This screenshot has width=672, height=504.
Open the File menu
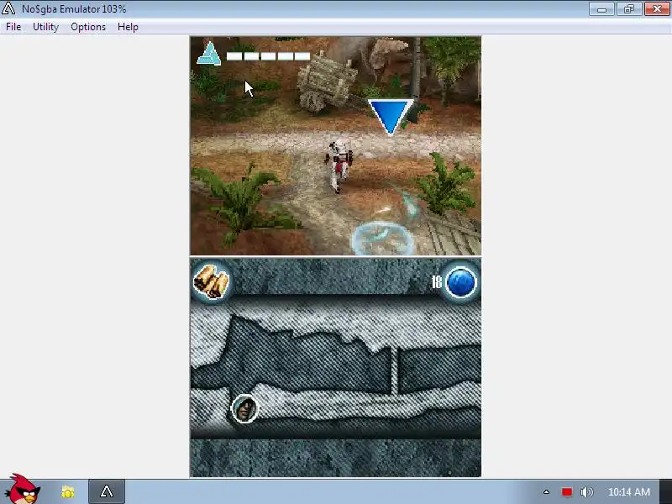[x=13, y=27]
